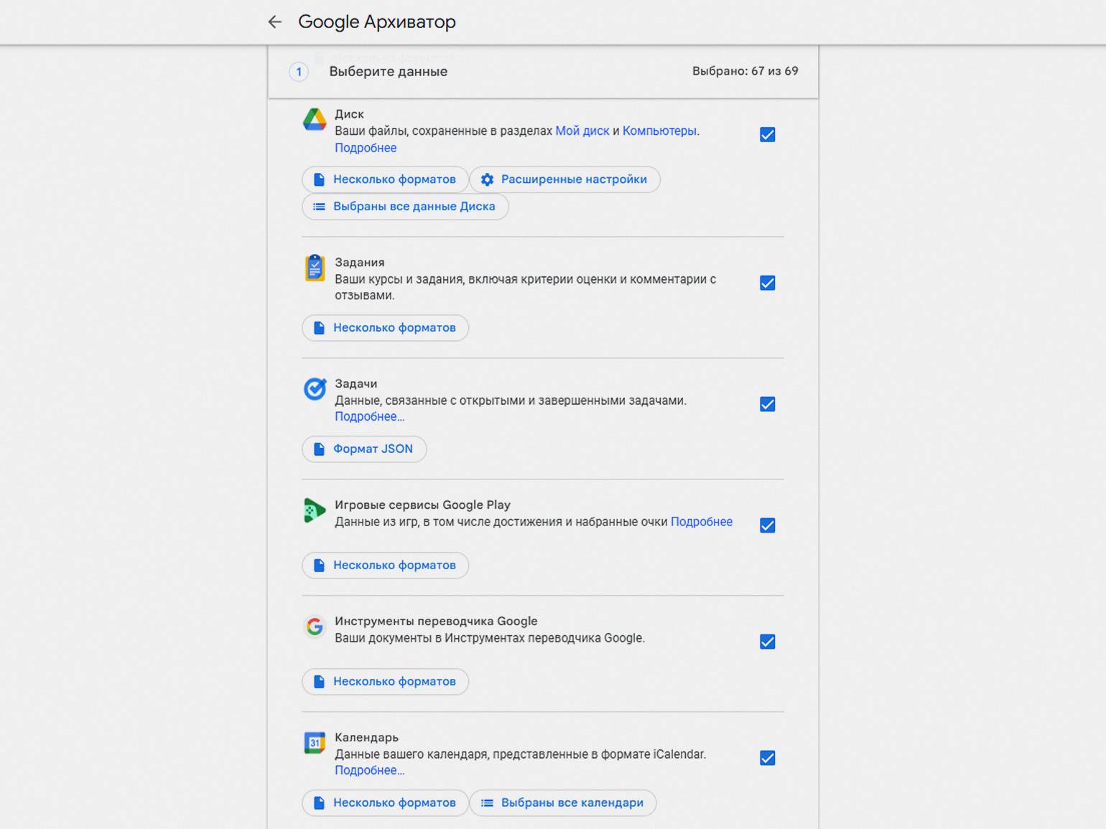
Task: Uncheck the Задания checkbox
Action: coord(767,283)
